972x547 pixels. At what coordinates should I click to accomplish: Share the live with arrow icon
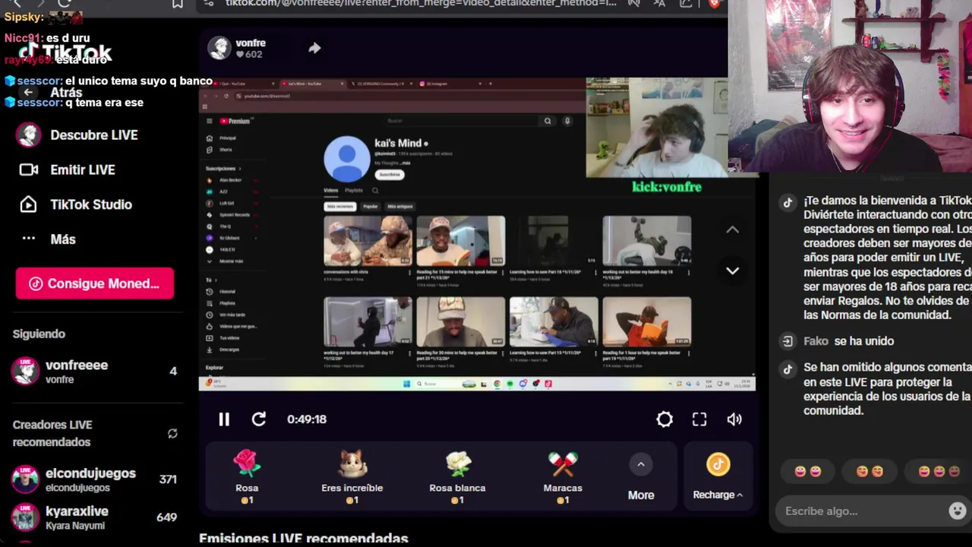314,48
